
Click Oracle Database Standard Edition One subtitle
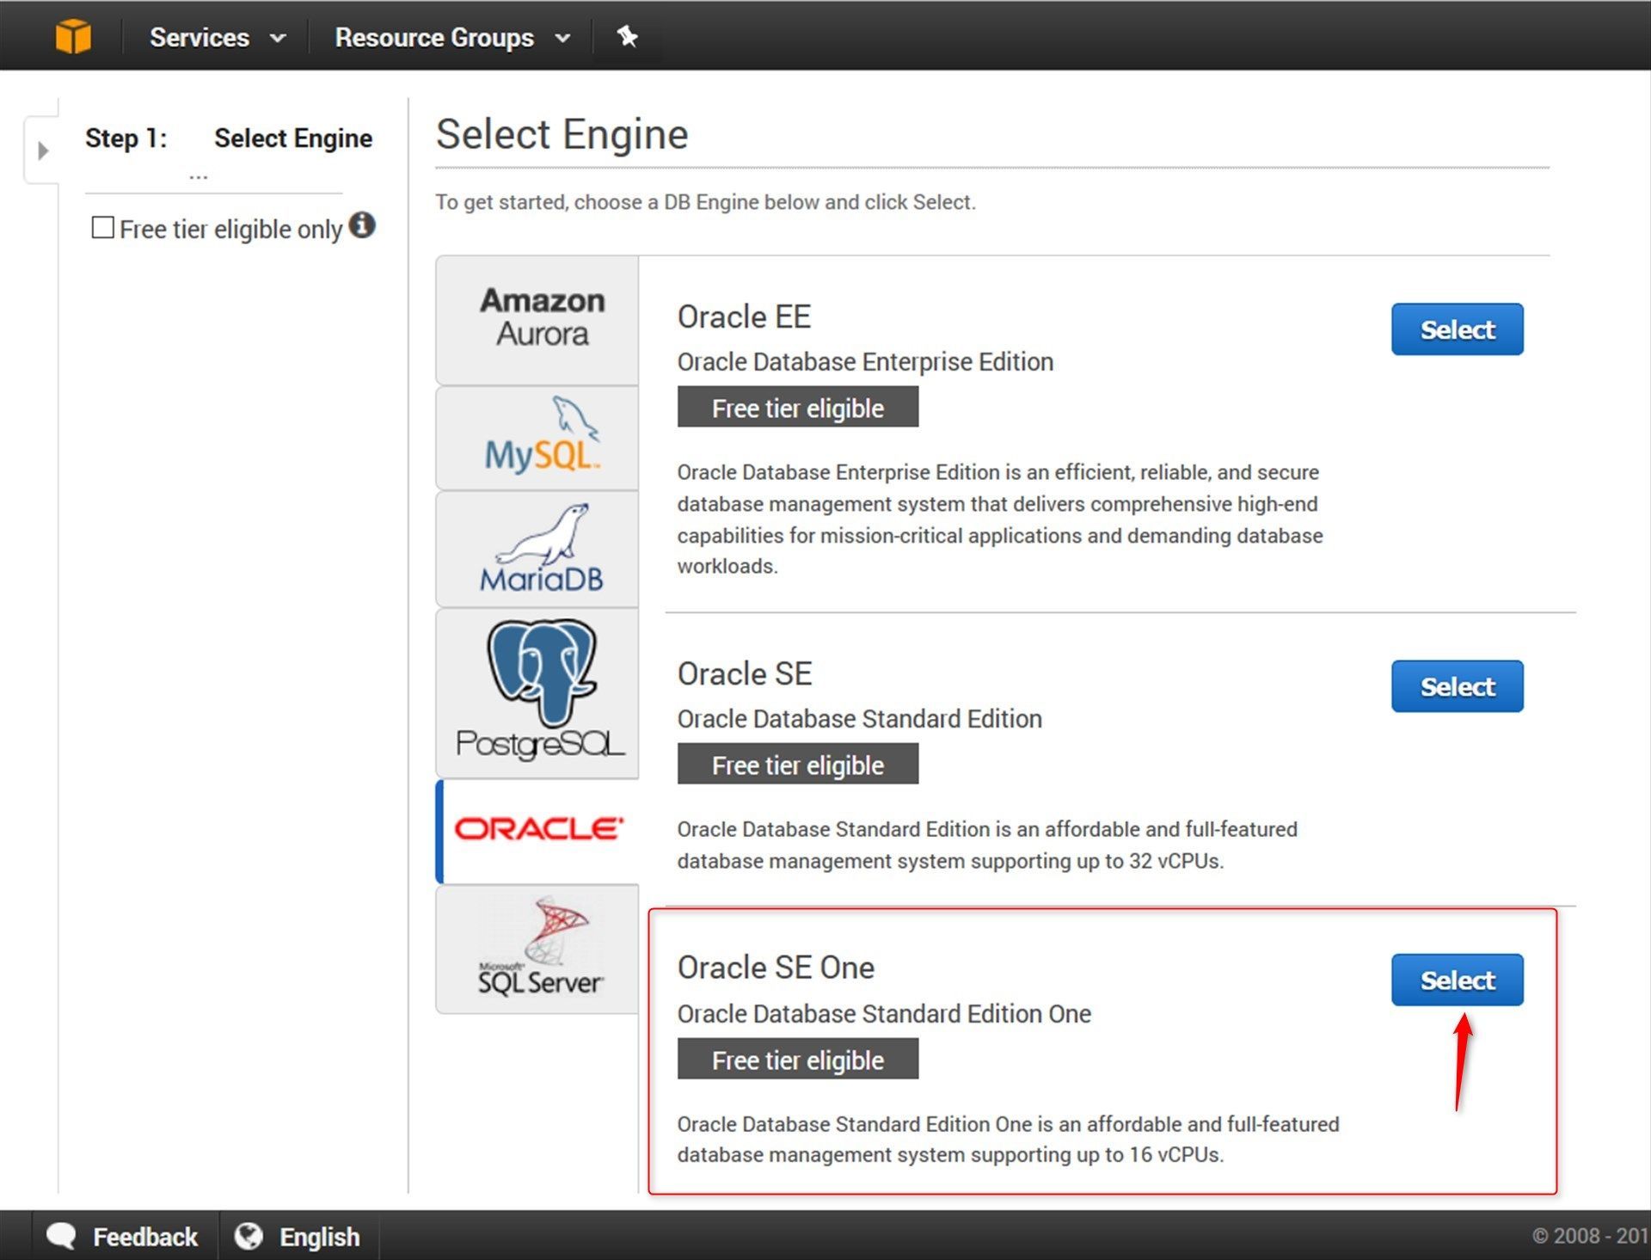coord(884,1014)
